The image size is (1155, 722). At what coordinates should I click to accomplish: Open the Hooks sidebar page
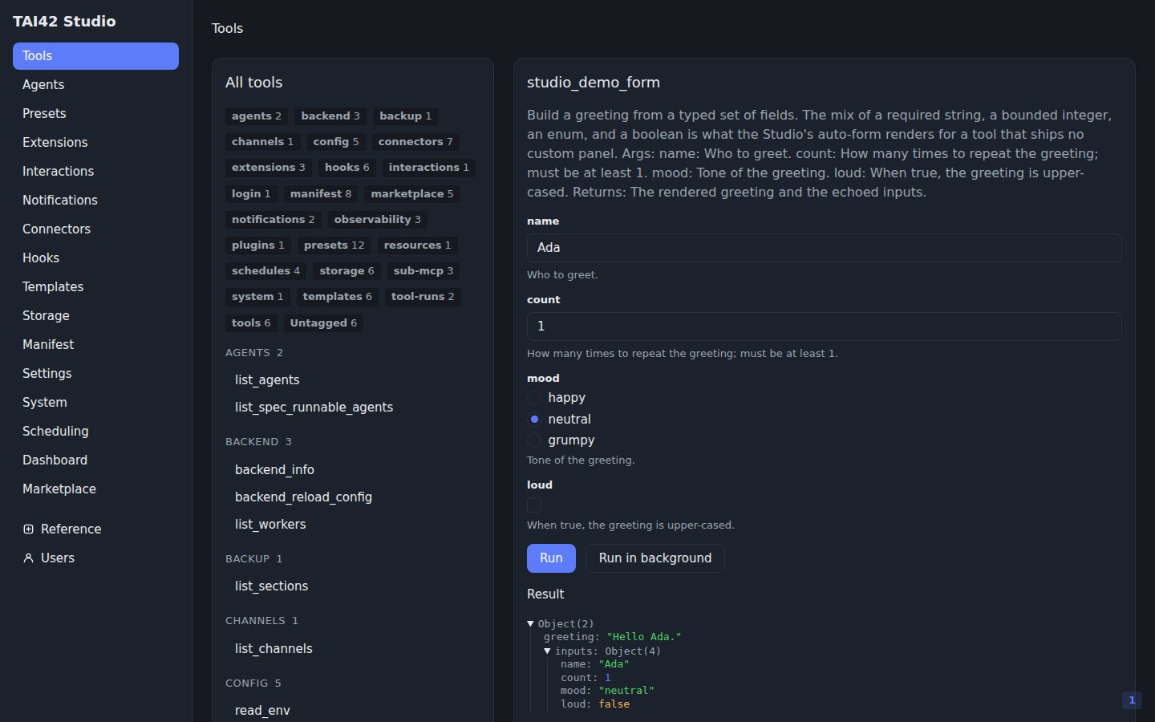[95, 258]
